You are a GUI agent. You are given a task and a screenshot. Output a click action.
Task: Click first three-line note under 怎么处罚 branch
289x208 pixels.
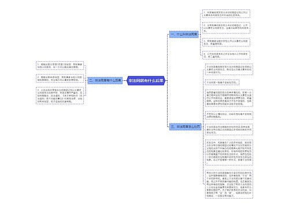coord(229,69)
